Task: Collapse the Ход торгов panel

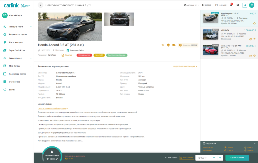Action: click(254, 143)
